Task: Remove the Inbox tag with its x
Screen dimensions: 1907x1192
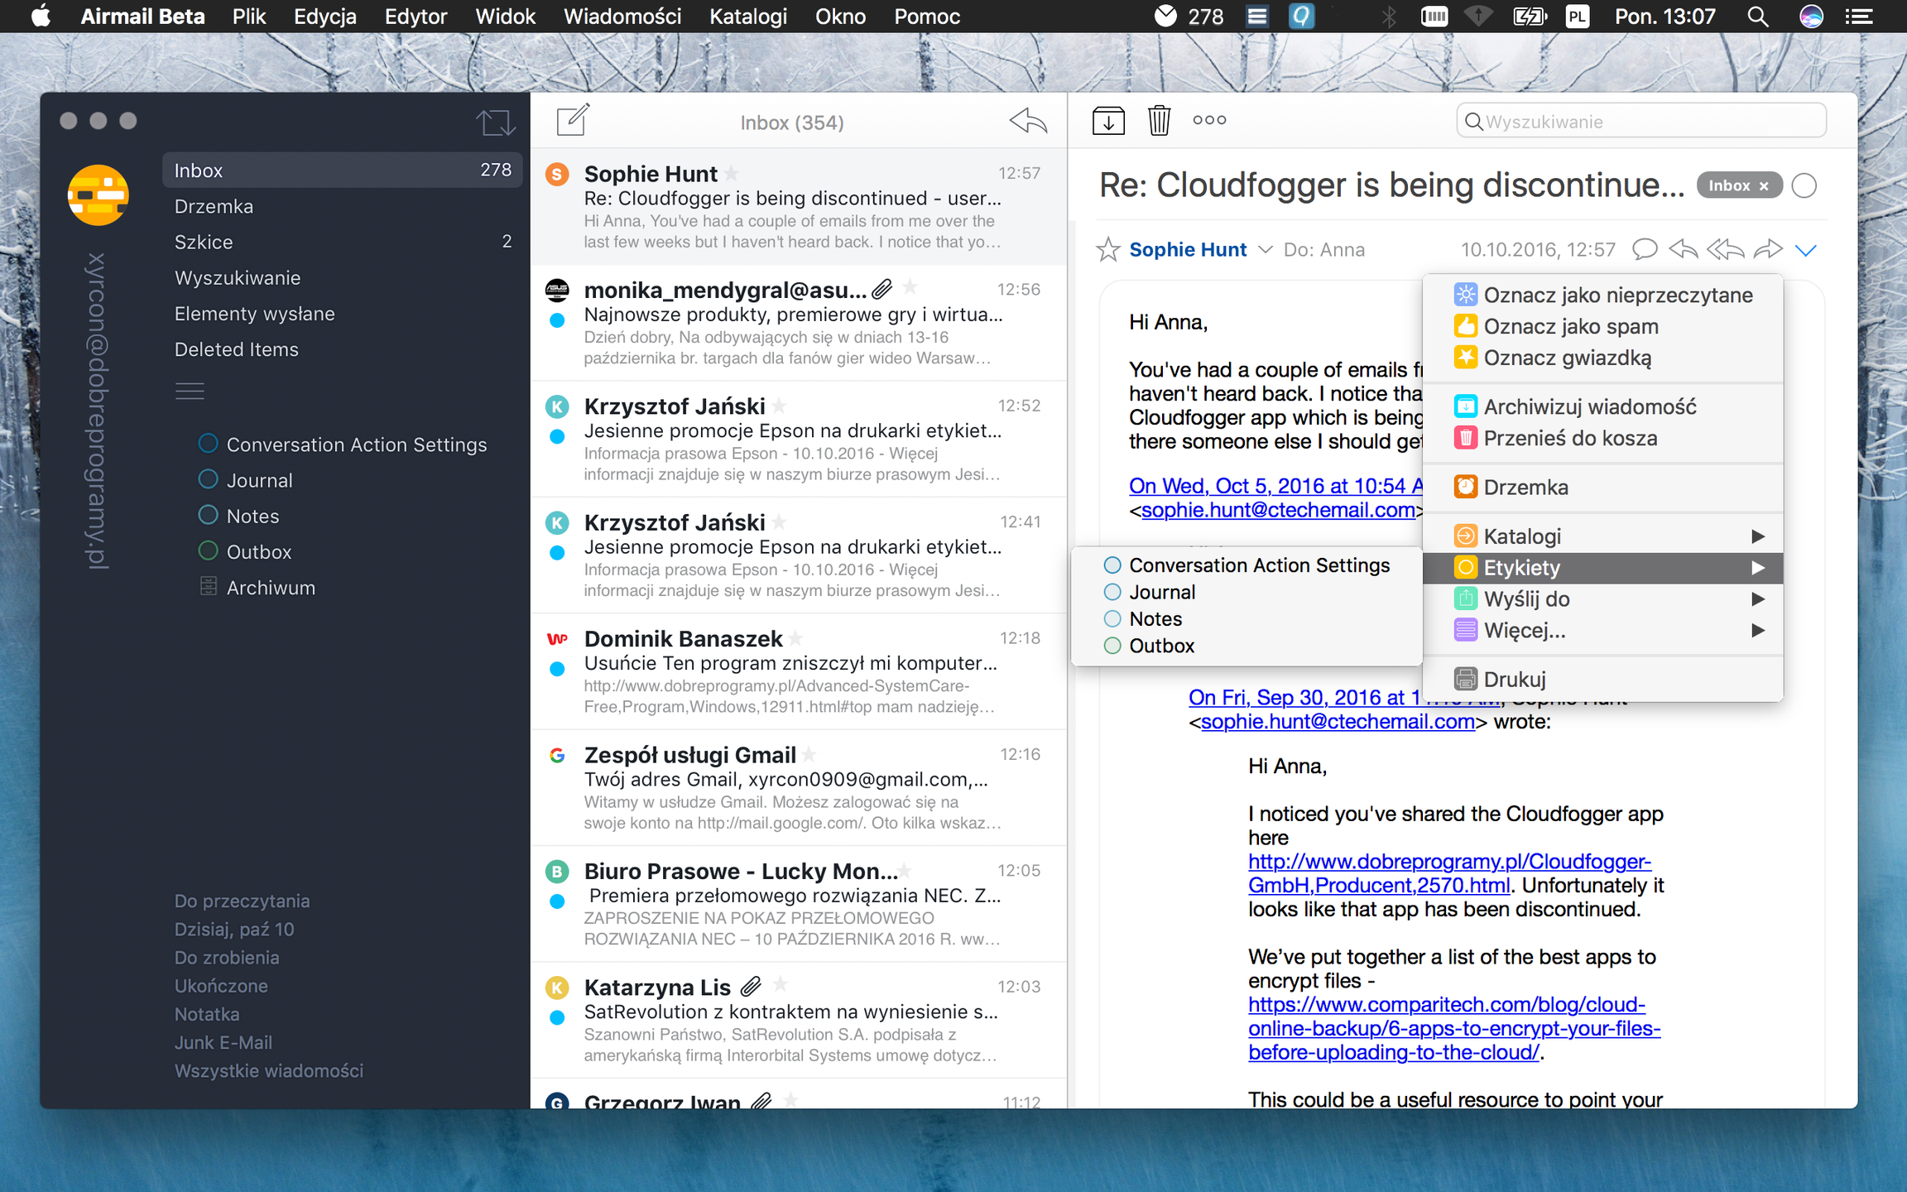Action: click(x=1763, y=186)
